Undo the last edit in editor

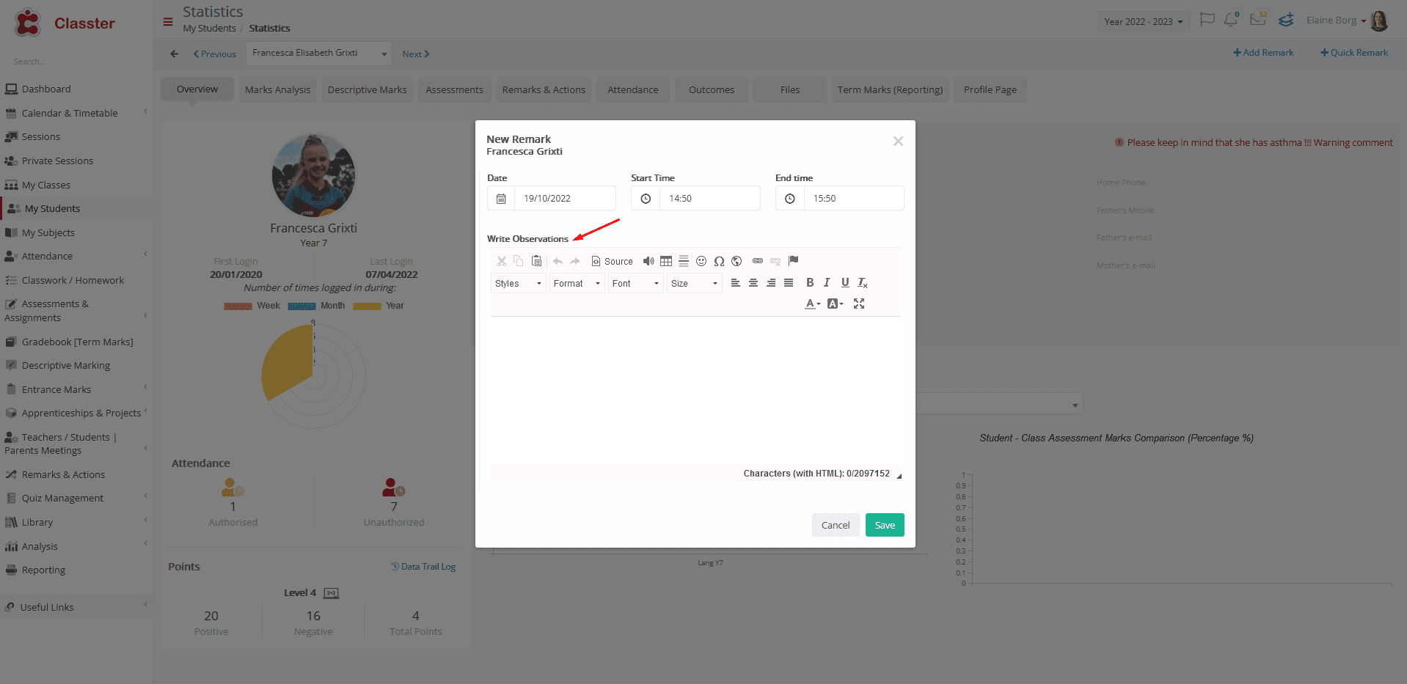click(x=558, y=261)
